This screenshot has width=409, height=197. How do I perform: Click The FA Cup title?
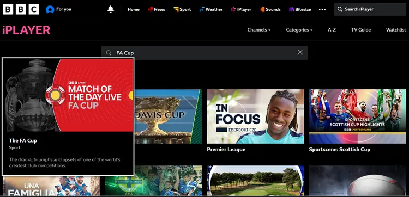point(23,140)
